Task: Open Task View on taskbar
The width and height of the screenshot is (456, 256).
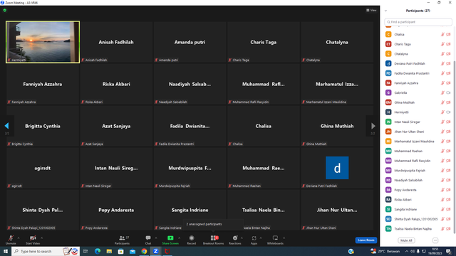Action: click(85, 251)
